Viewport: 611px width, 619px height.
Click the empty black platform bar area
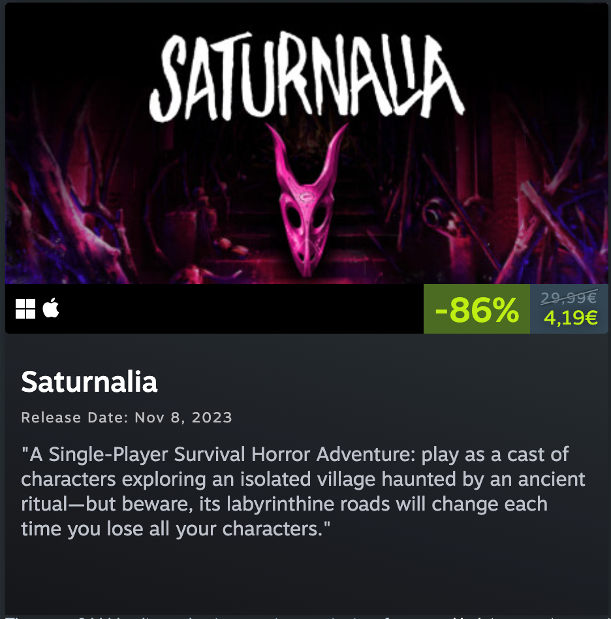(241, 309)
